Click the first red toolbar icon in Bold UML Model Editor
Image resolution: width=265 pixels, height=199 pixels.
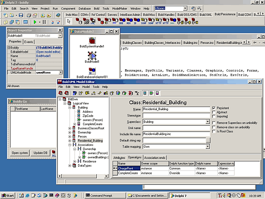coord(61,93)
